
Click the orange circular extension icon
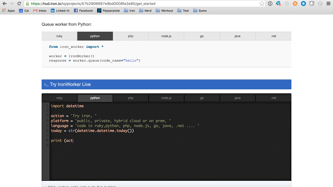pyautogui.click(x=295, y=4)
